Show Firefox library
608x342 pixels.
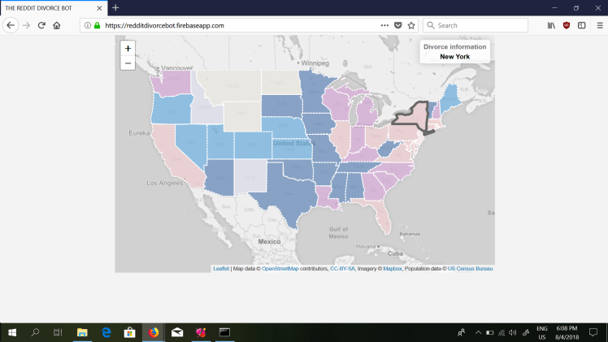click(551, 25)
